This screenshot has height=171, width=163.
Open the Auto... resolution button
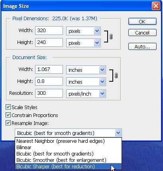pyautogui.click(x=142, y=46)
